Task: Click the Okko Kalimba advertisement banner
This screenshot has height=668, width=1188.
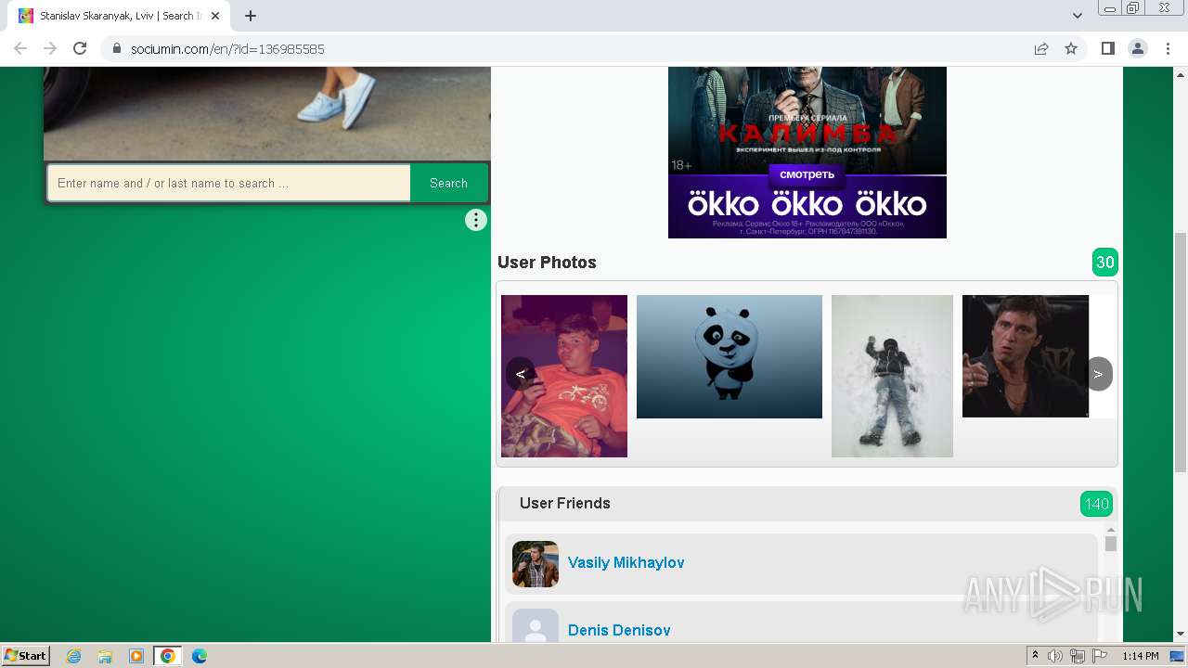Action: coord(807,152)
